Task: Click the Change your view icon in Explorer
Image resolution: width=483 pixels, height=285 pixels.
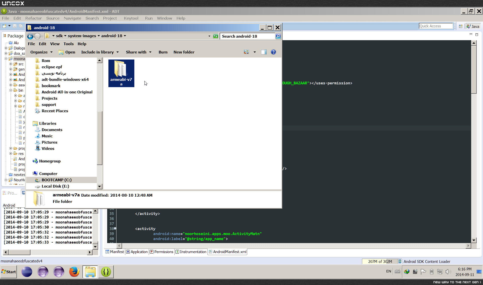Action: 246,52
